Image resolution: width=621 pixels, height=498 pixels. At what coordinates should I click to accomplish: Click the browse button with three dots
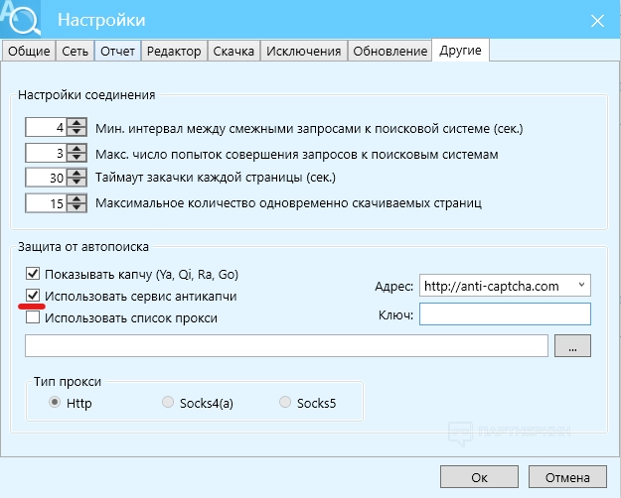[x=572, y=345]
